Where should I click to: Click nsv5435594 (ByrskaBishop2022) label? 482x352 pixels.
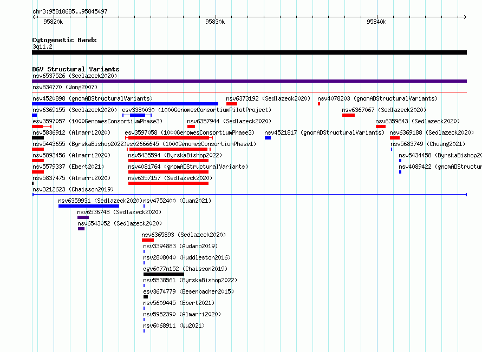pyautogui.click(x=175, y=155)
